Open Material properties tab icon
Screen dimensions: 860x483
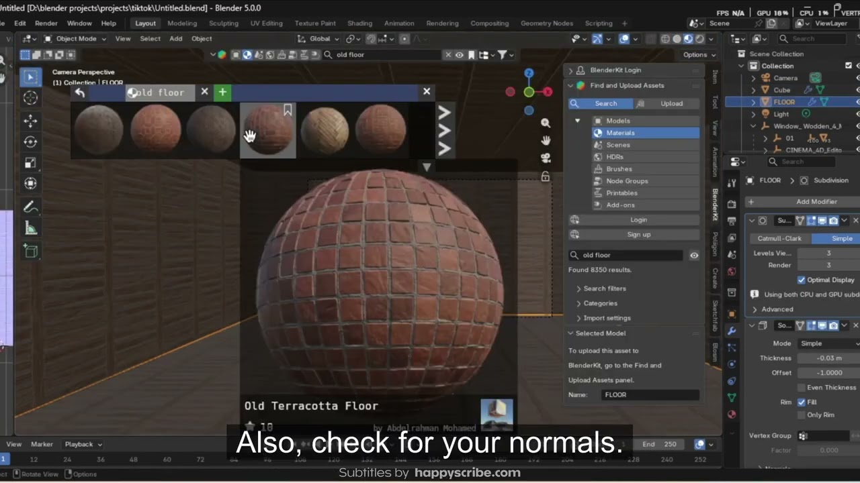[732, 415]
